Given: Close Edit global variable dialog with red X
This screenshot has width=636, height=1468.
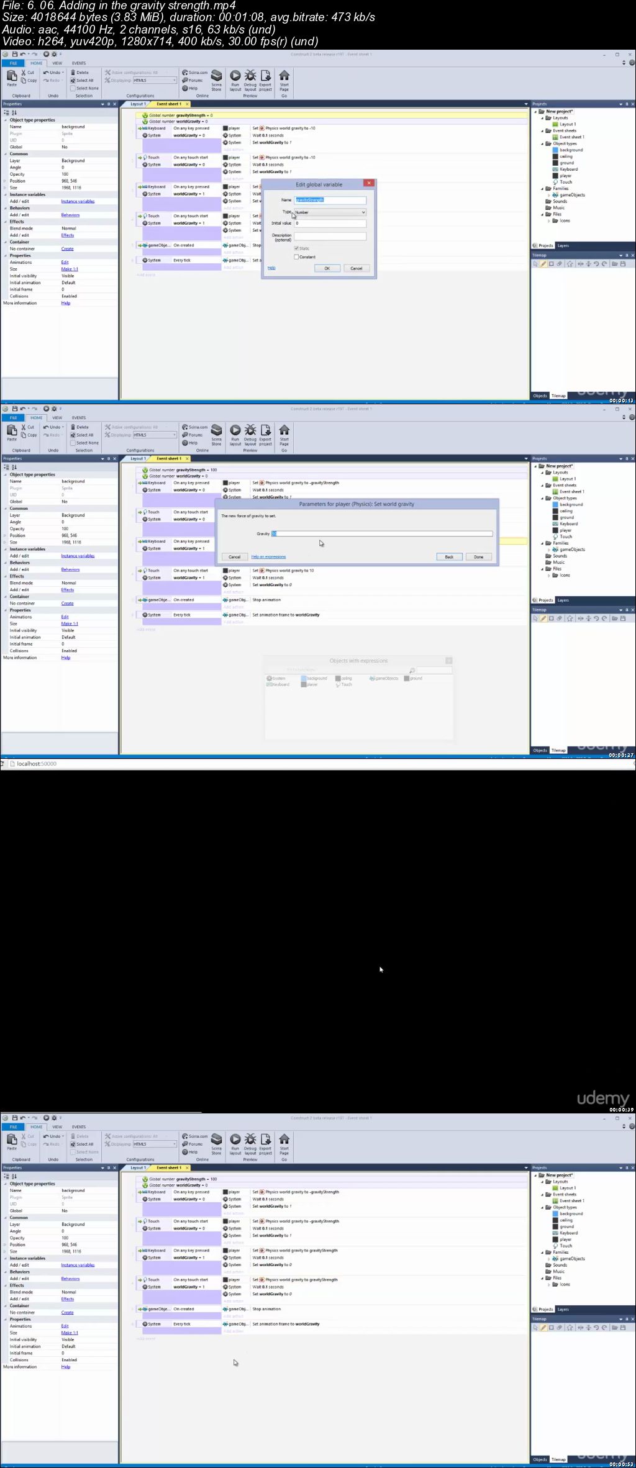Looking at the screenshot, I should tap(369, 183).
